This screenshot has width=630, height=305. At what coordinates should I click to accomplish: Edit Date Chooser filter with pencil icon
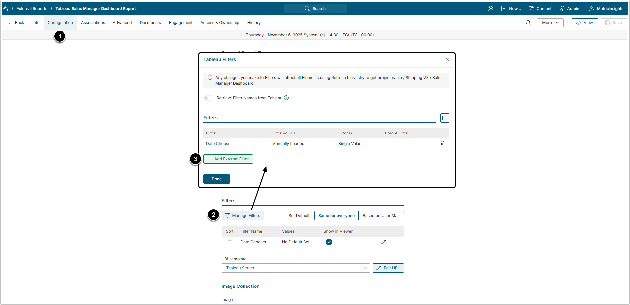383,242
